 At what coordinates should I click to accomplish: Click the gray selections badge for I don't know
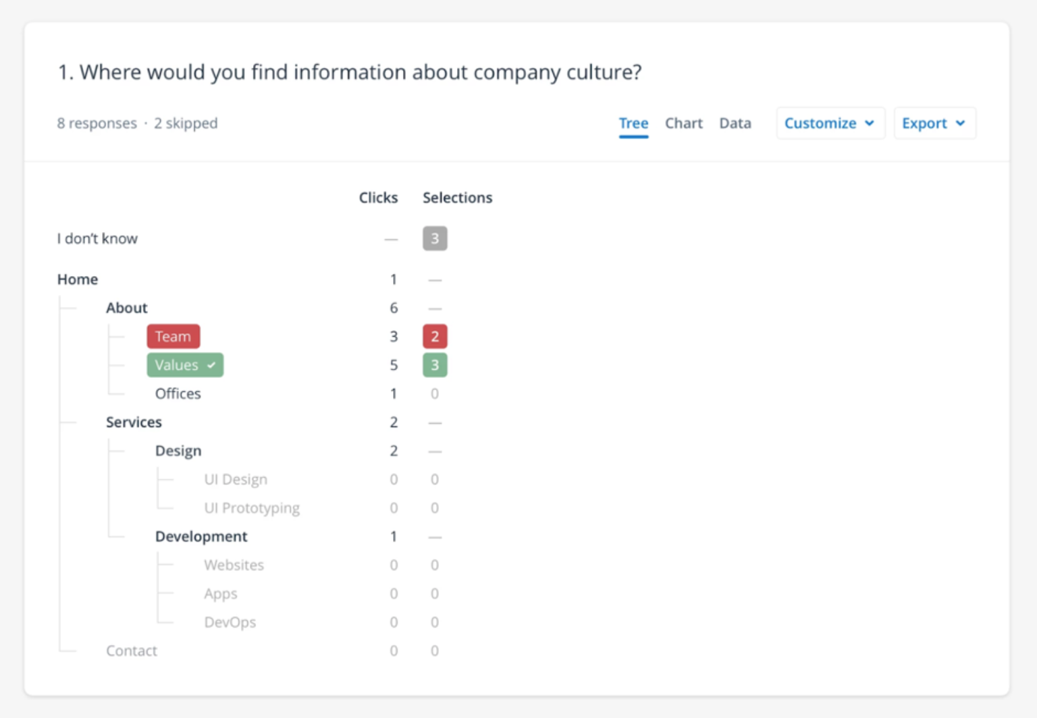tap(435, 238)
